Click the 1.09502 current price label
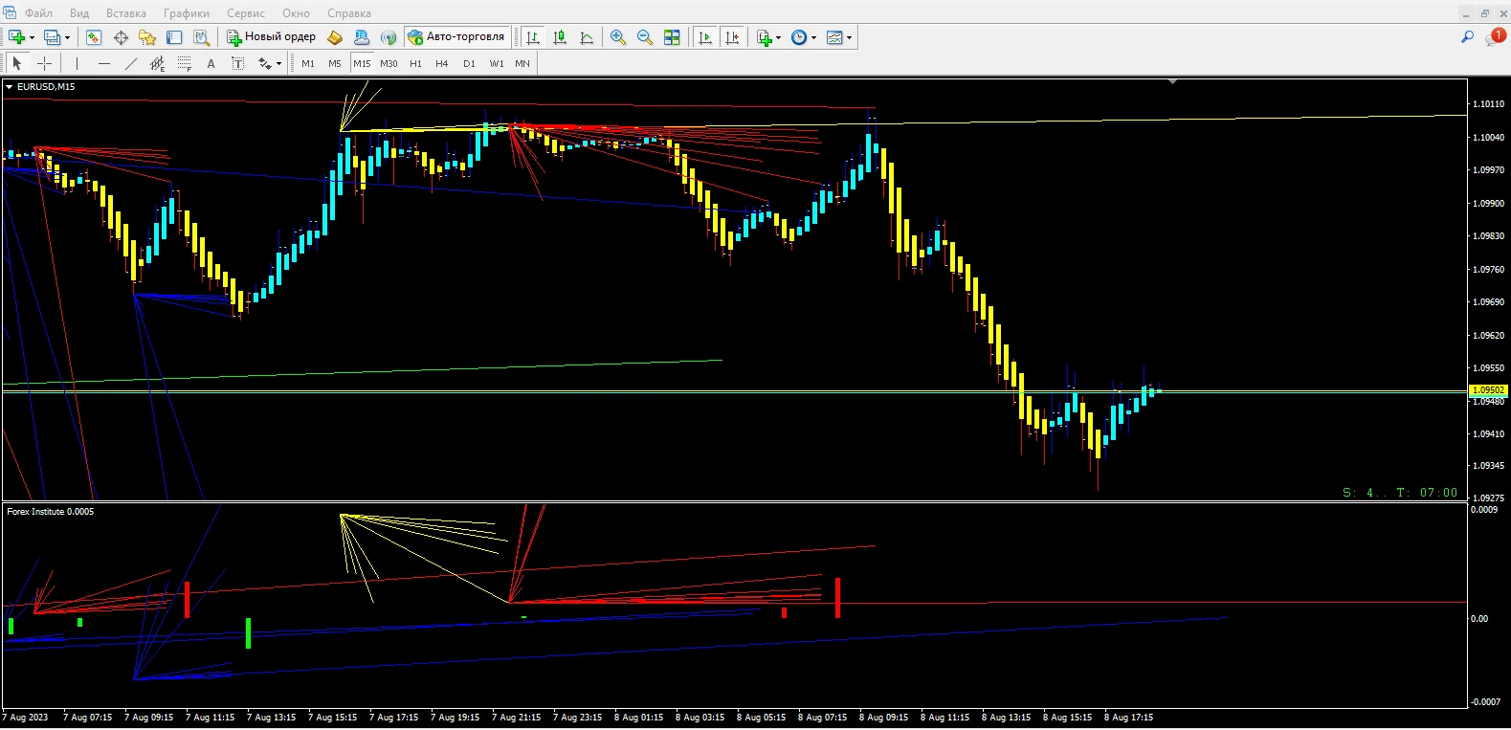1511x730 pixels. point(1488,390)
